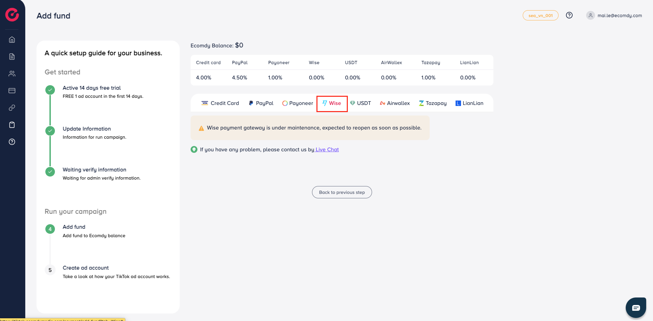This screenshot has width=653, height=321.
Task: Click the Update Information step title
Action: [87, 129]
